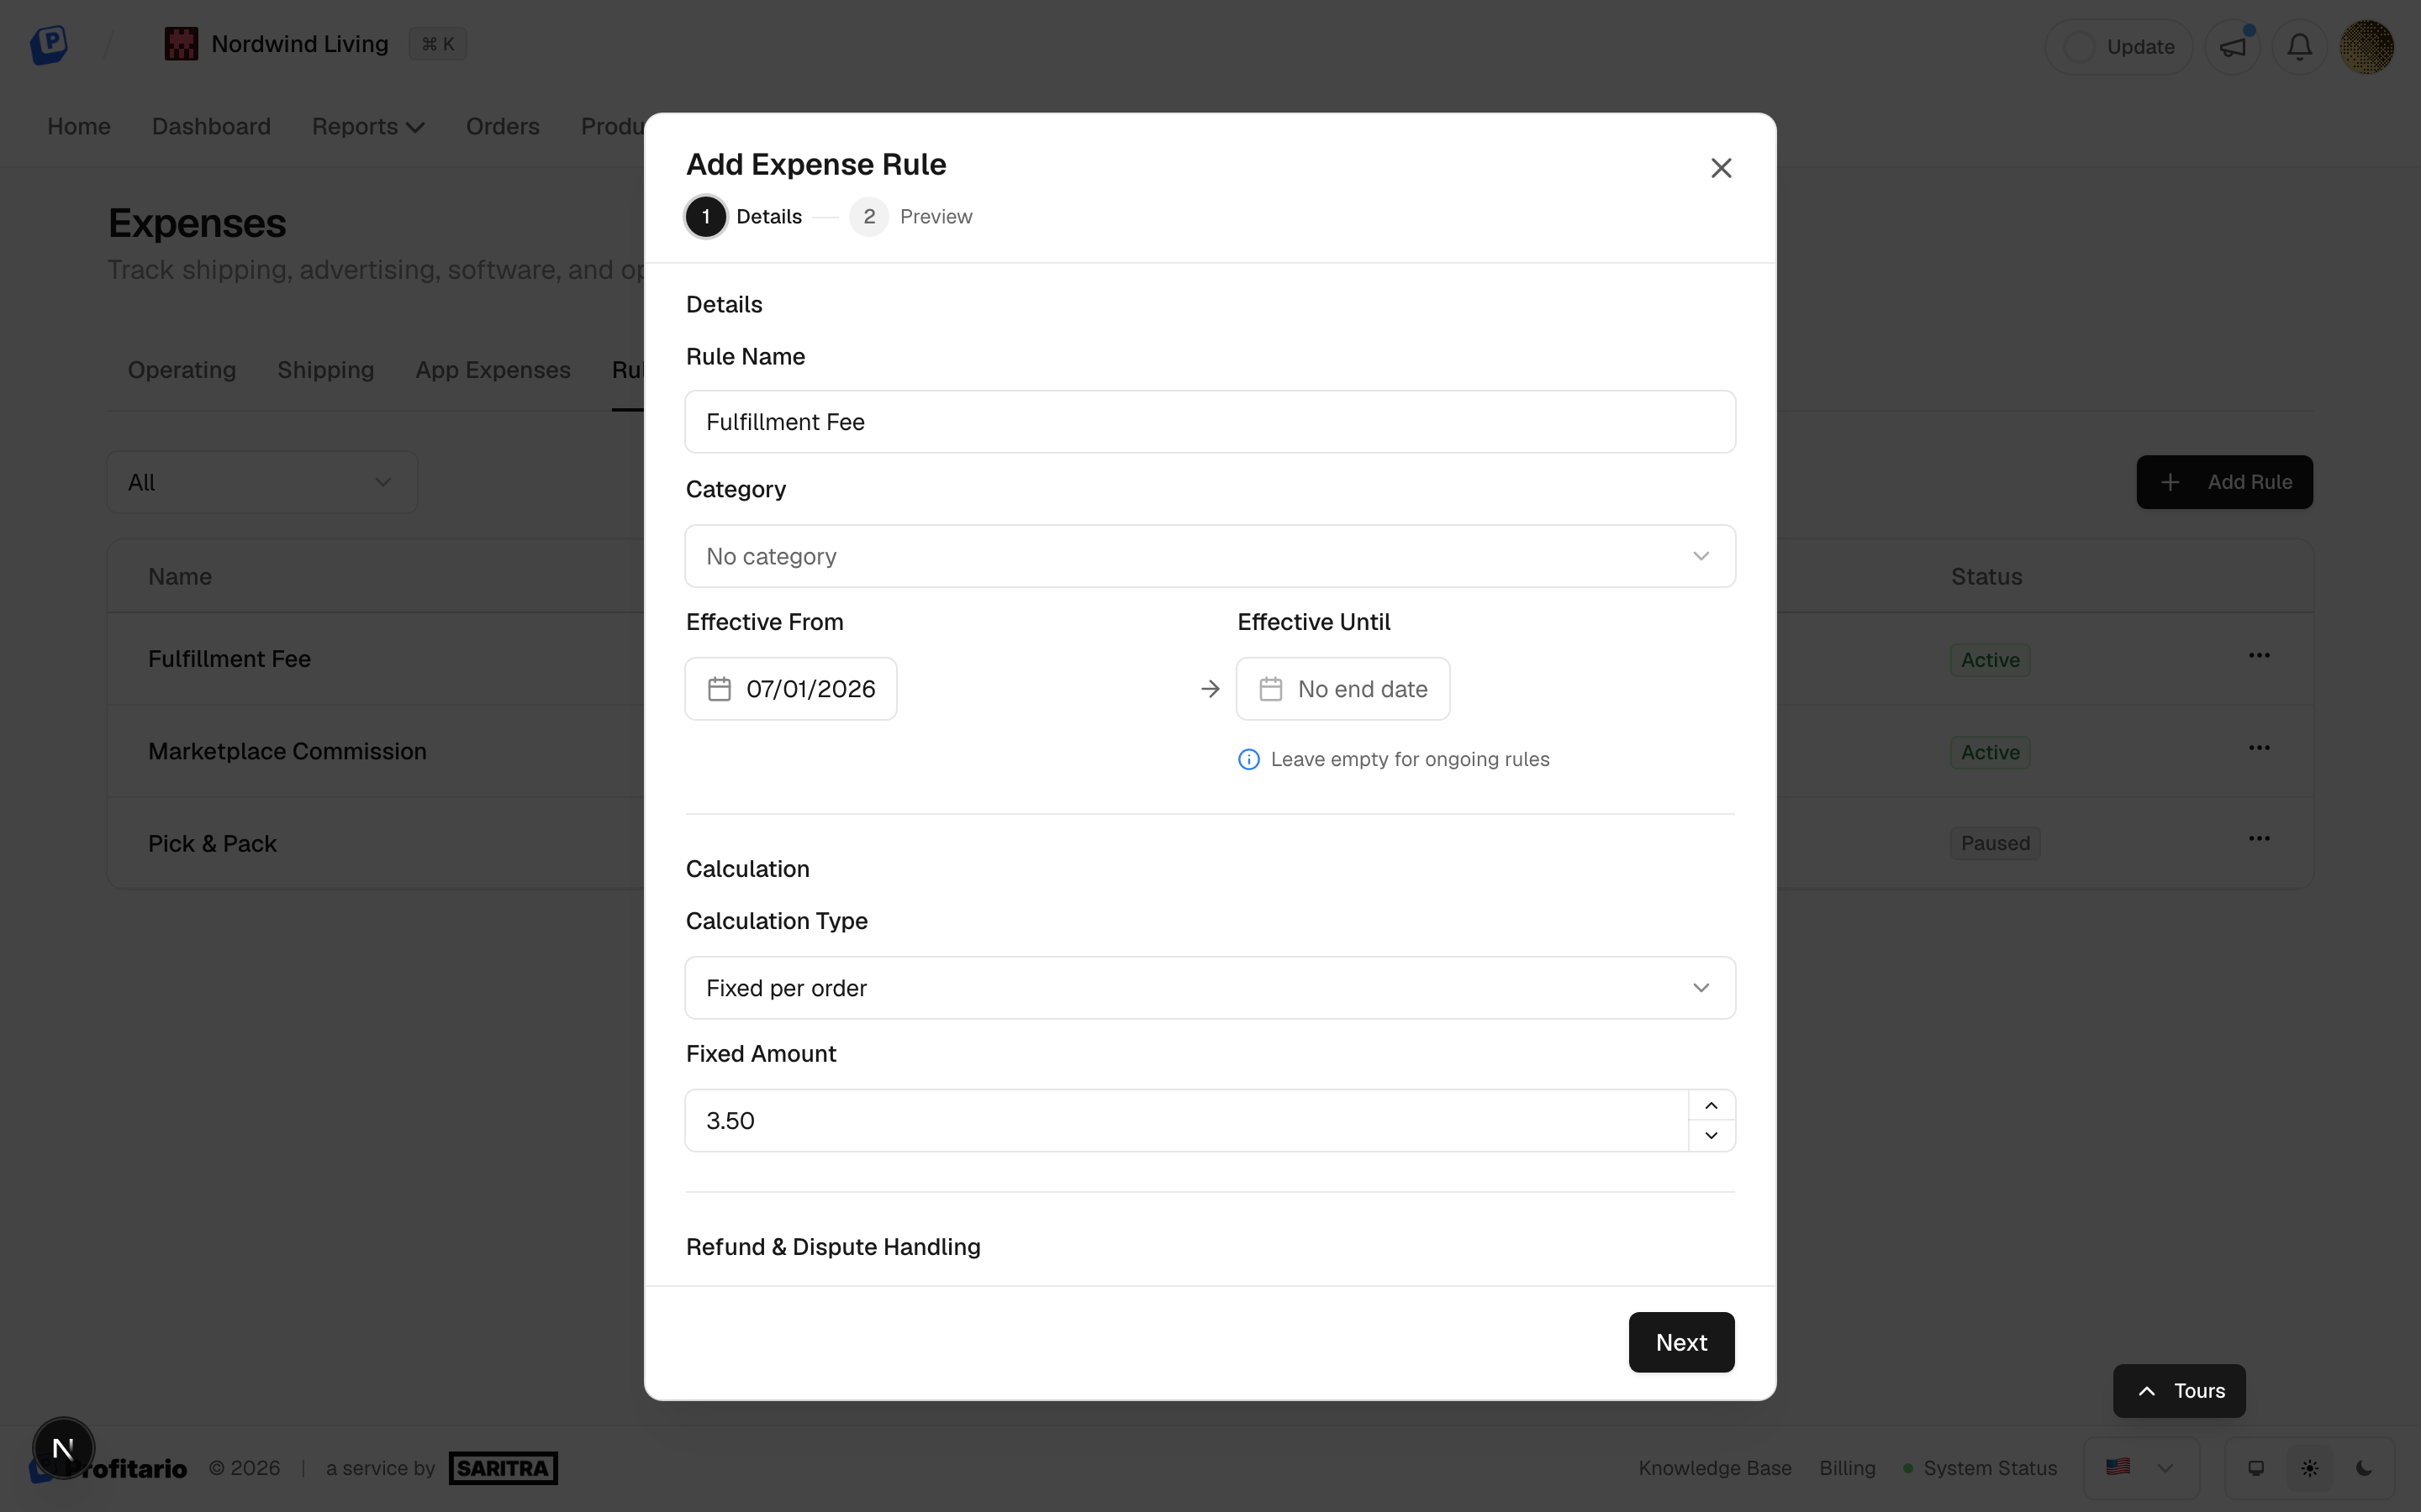Open the notifications bell
The image size is (2421, 1512).
pyautogui.click(x=2299, y=46)
